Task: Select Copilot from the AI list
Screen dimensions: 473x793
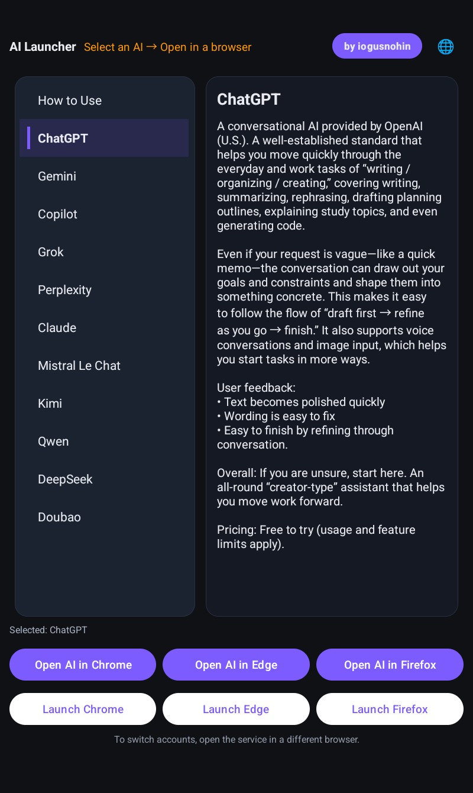Action: click(x=104, y=214)
